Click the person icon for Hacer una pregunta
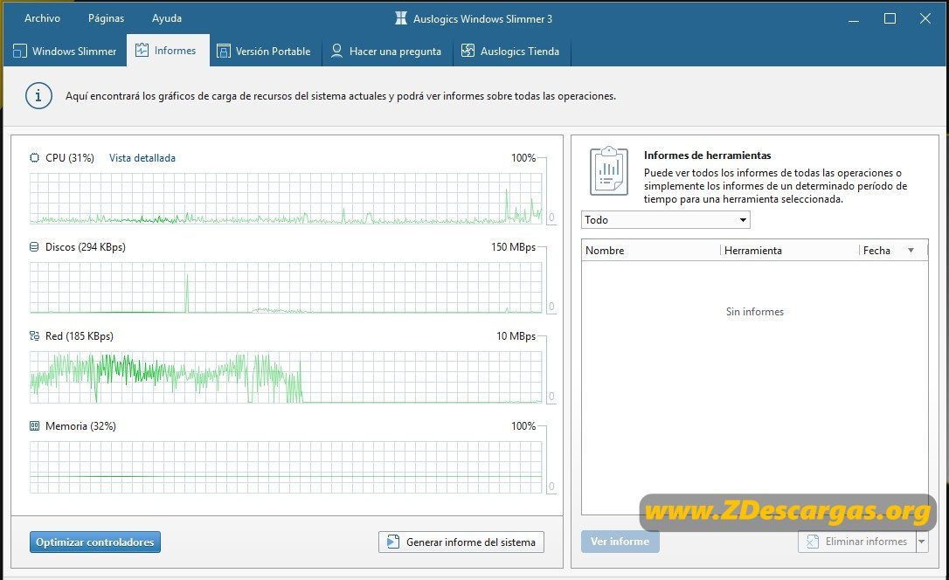This screenshot has height=580, width=949. [x=337, y=51]
